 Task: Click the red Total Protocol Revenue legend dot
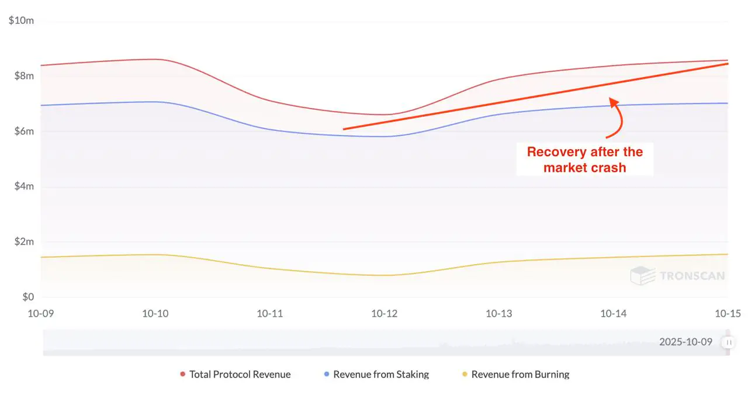(183, 375)
